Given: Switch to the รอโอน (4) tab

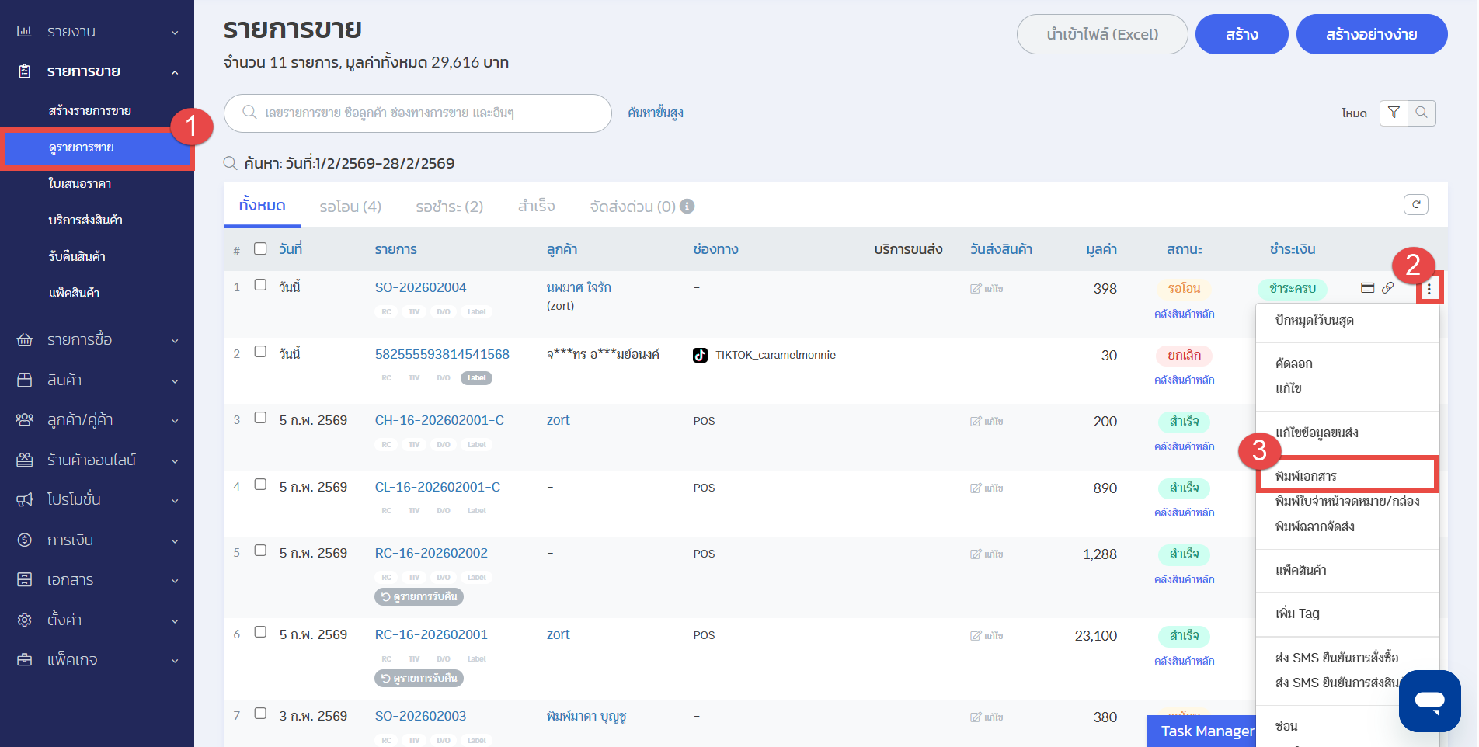Looking at the screenshot, I should pos(350,207).
